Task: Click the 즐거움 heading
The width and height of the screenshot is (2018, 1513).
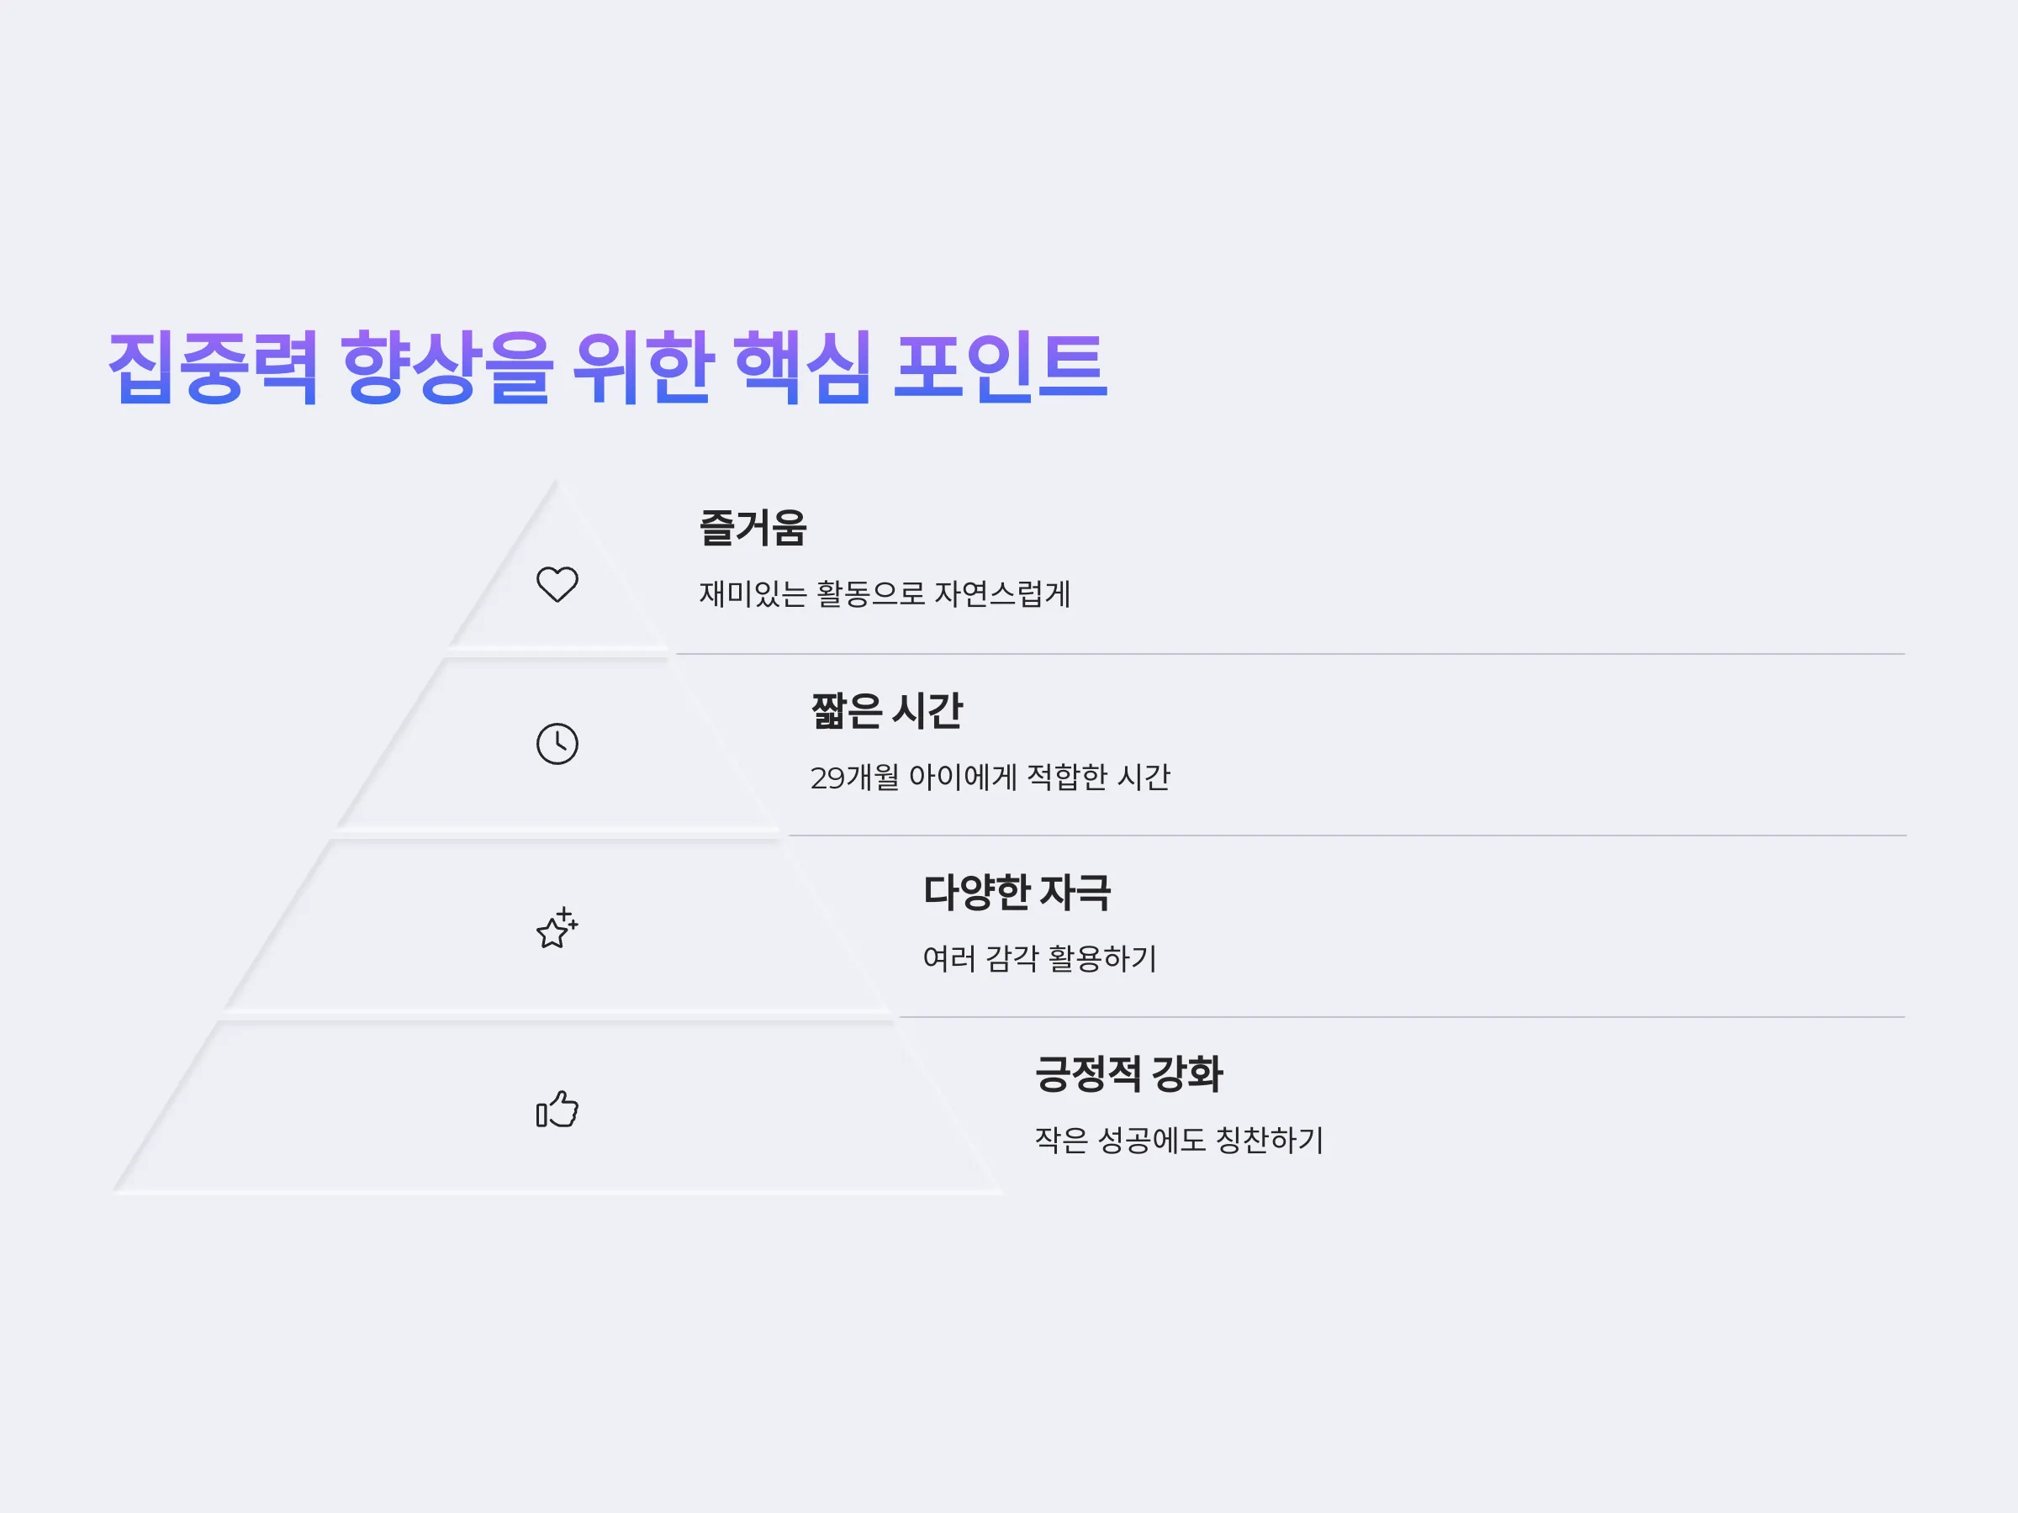Action: pos(753,527)
